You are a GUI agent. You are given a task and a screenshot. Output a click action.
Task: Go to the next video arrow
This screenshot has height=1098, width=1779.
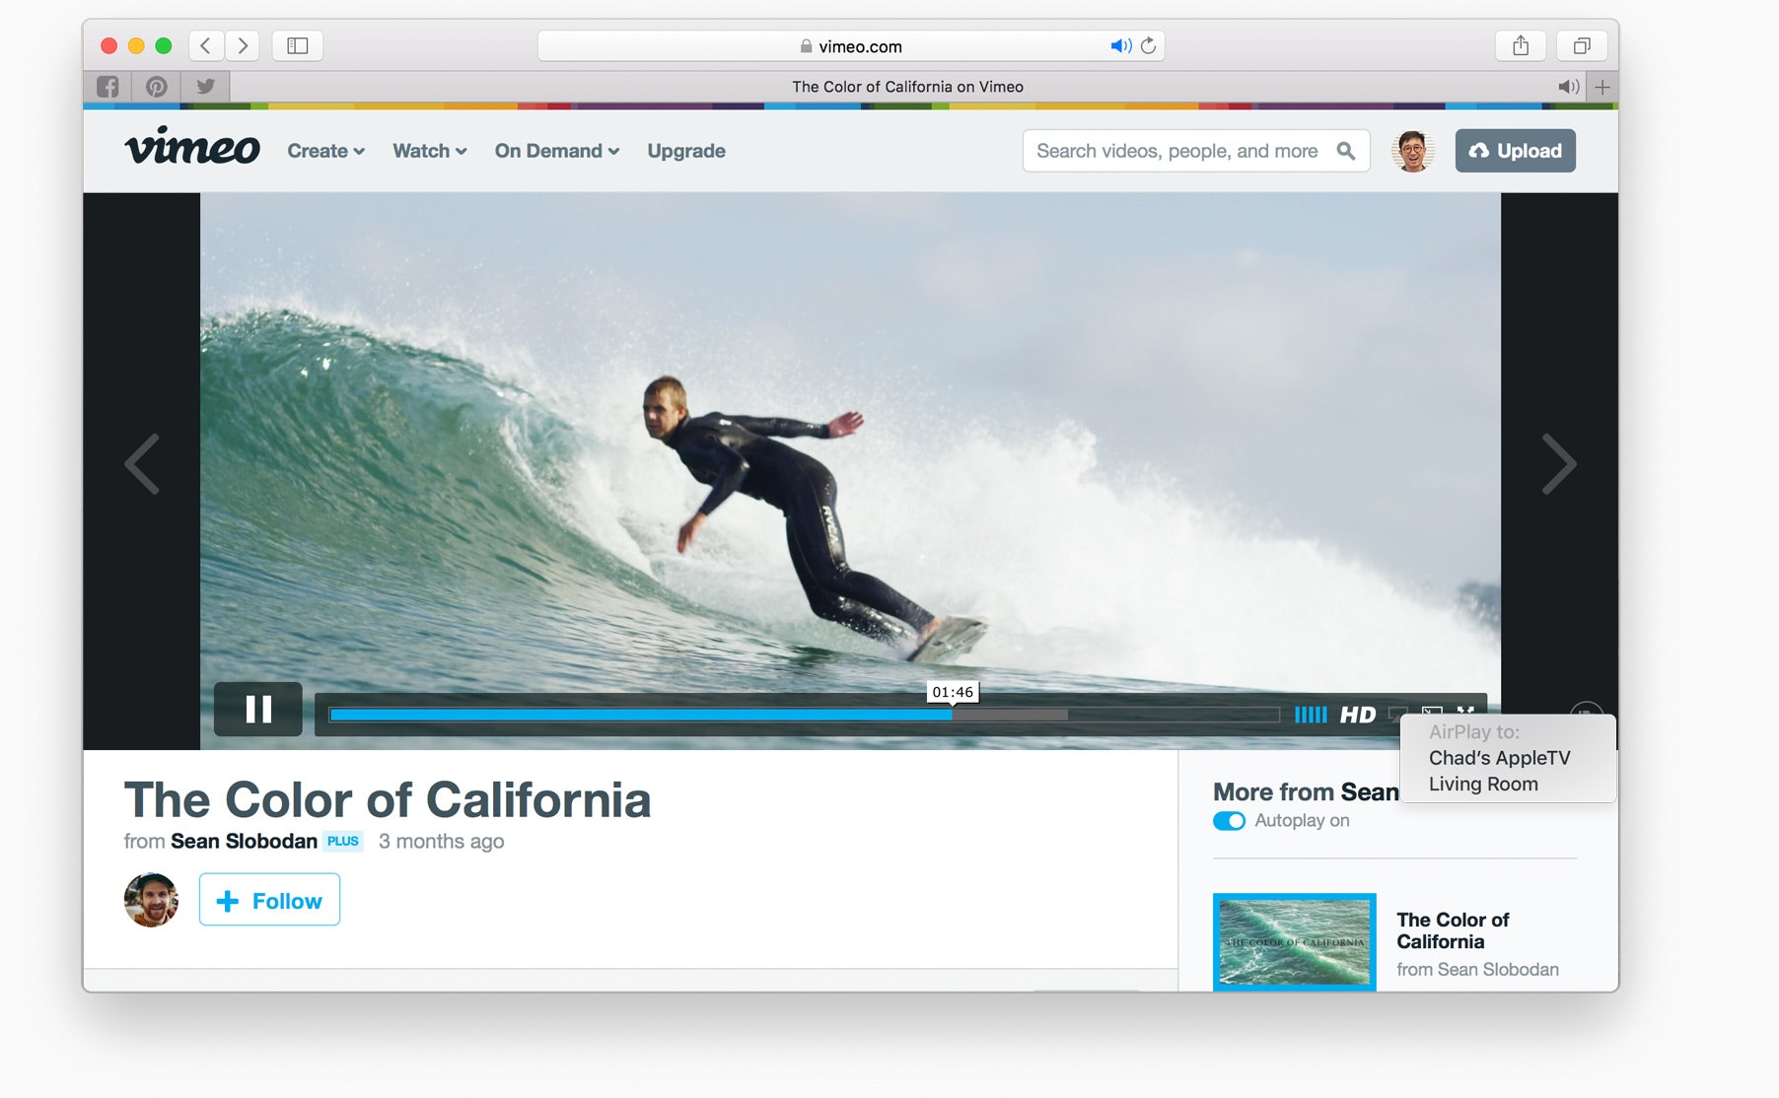click(1559, 463)
